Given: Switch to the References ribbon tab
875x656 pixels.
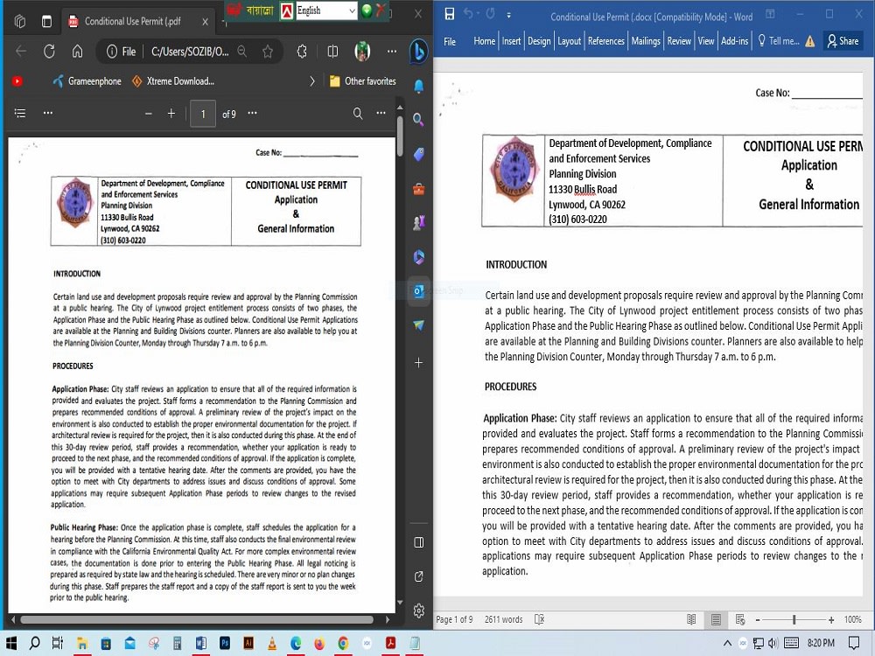Looking at the screenshot, I should click(x=606, y=41).
